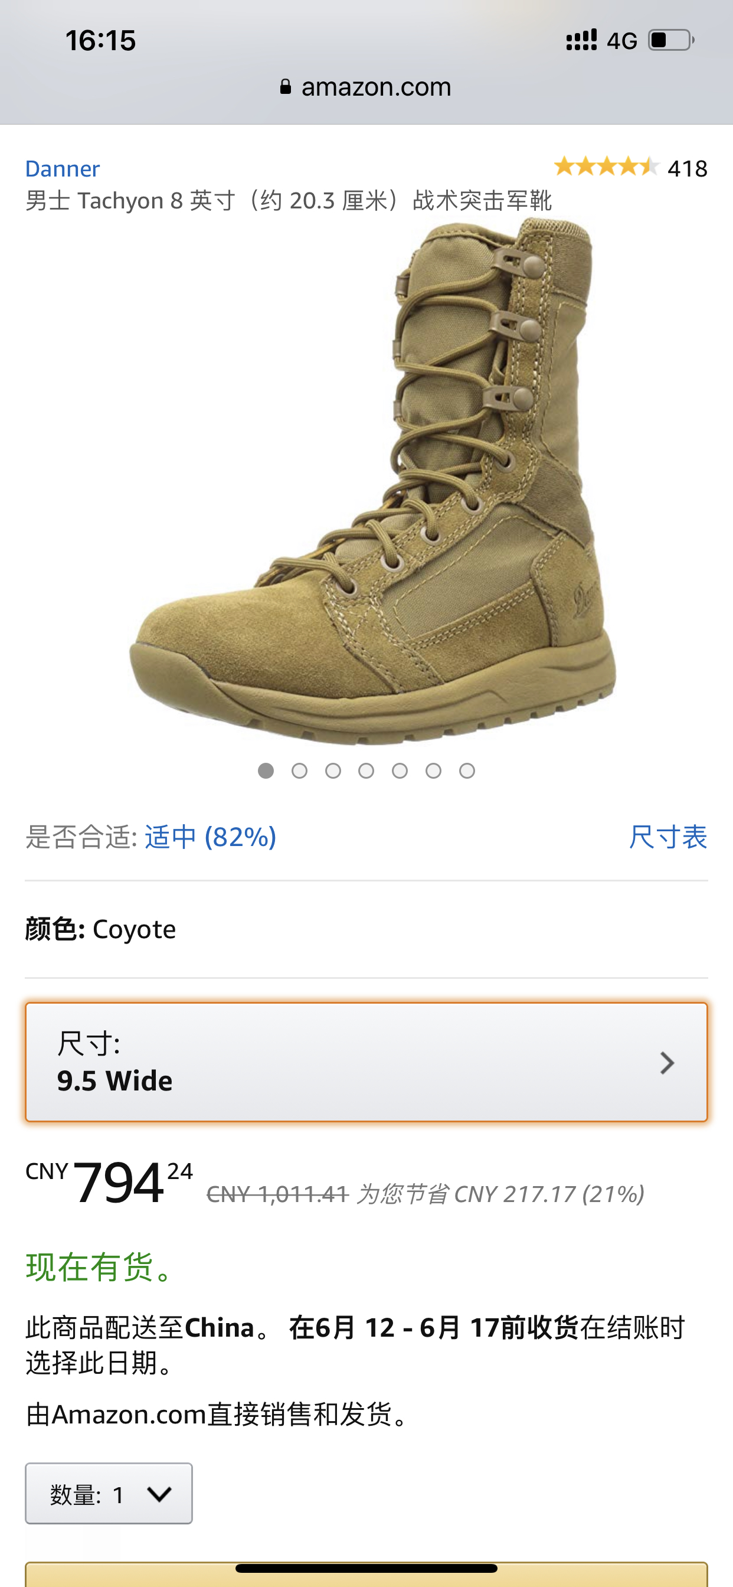
Task: Tap the home indicator bar
Action: tap(366, 1568)
